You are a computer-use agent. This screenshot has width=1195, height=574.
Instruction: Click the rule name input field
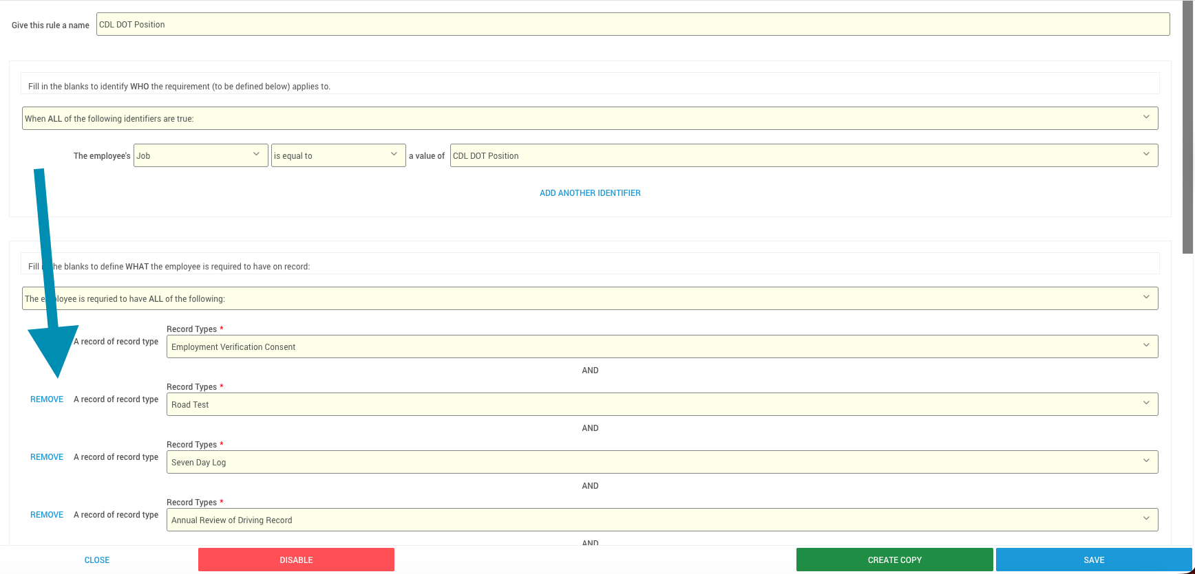pos(632,24)
